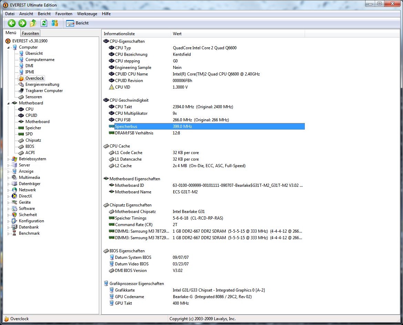The width and height of the screenshot is (403, 325).
Task: Expand the Datenträger tree node
Action: tap(8, 184)
